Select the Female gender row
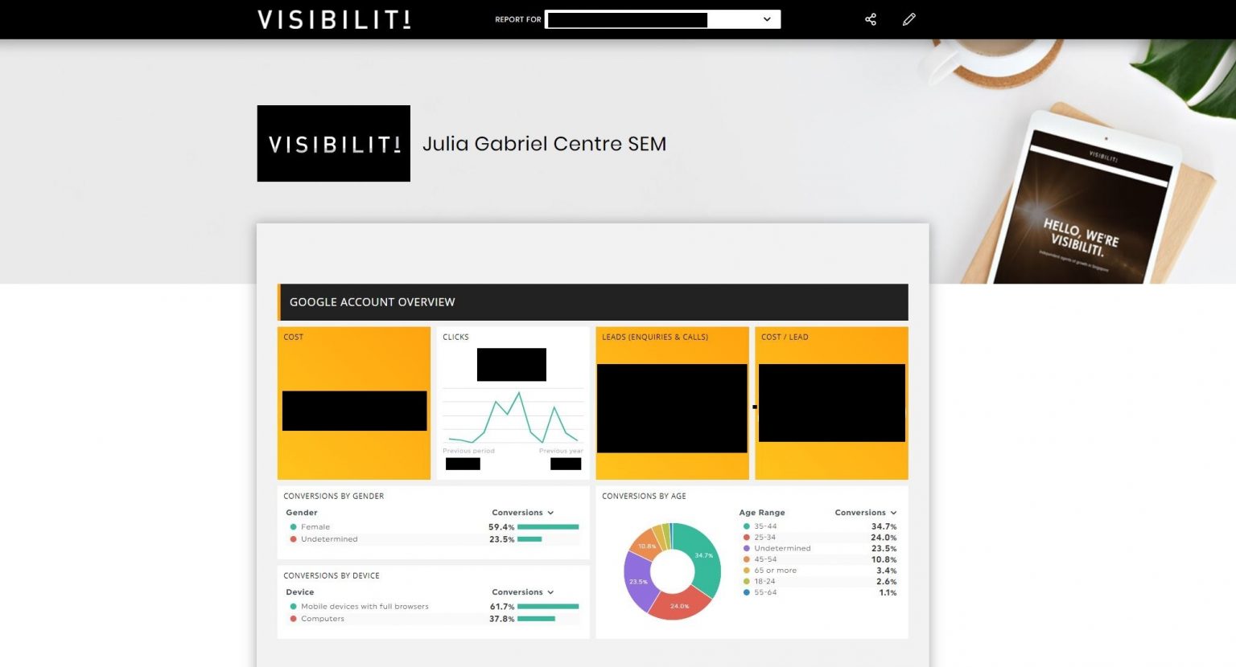This screenshot has height=667, width=1236. [x=433, y=527]
